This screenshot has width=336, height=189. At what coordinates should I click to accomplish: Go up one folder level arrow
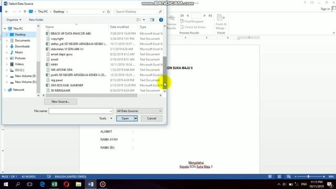point(25,12)
